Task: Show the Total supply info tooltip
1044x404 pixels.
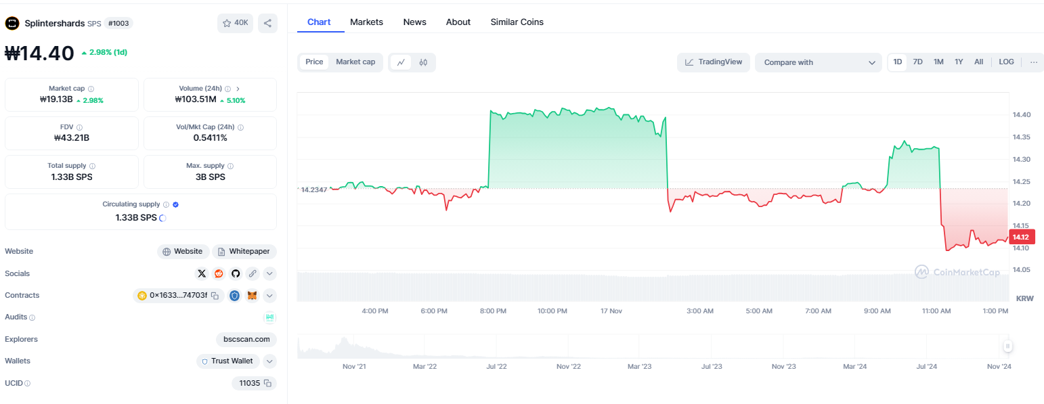Action: click(x=92, y=166)
